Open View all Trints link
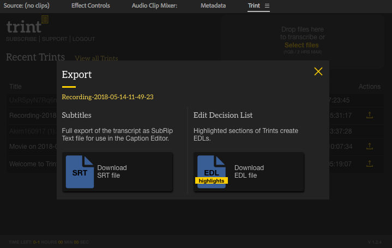 [97, 58]
